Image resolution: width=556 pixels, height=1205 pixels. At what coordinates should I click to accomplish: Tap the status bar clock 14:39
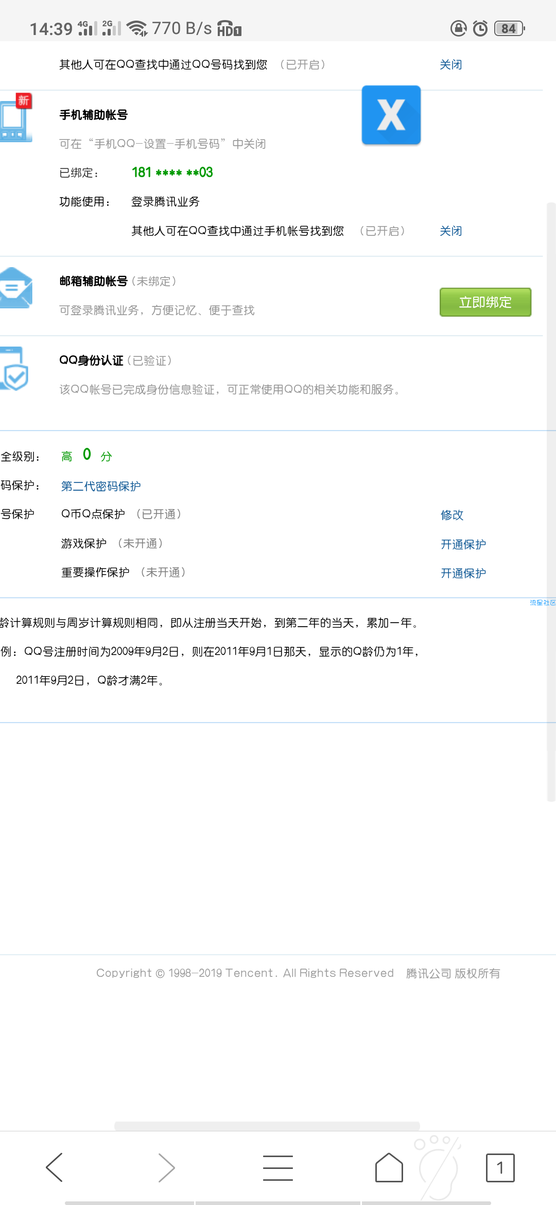pos(51,29)
